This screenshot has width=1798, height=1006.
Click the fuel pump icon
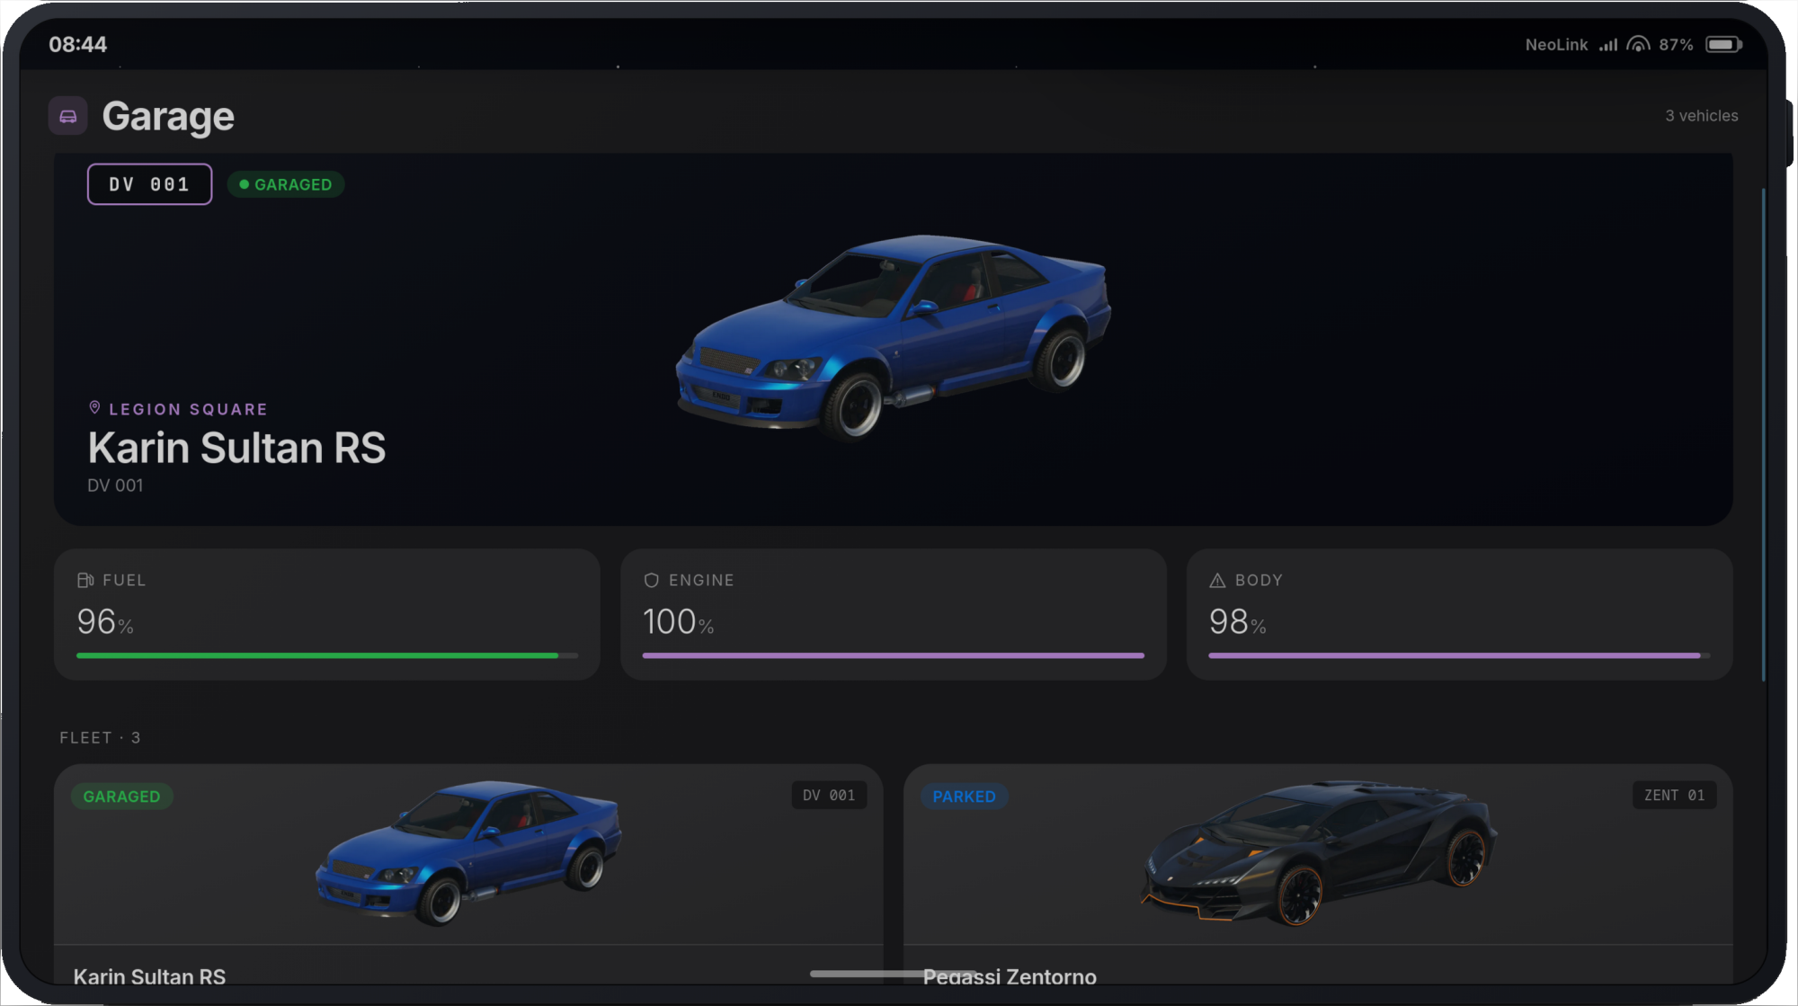coord(85,581)
